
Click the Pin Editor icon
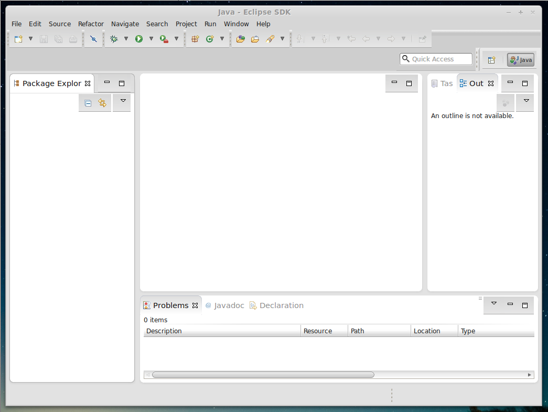pos(423,39)
